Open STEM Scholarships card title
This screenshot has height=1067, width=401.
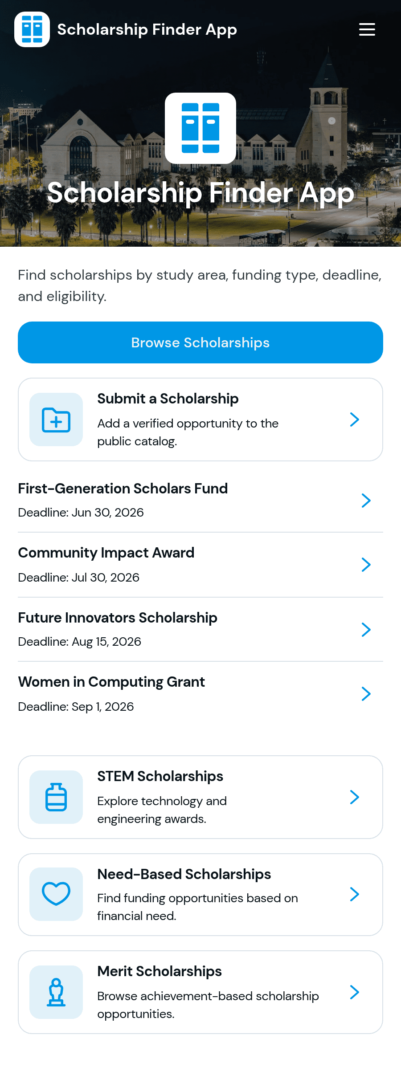[160, 776]
